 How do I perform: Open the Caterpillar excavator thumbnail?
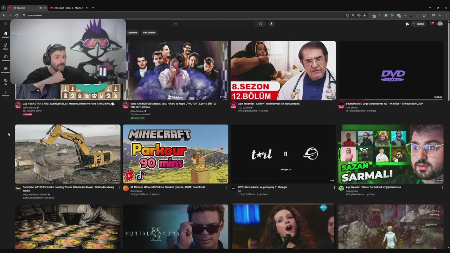click(x=67, y=154)
